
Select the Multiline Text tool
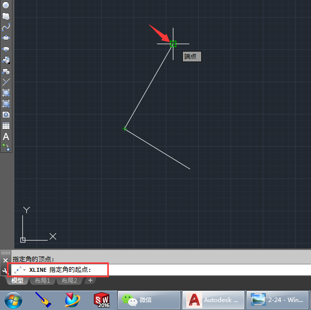coord(6,136)
